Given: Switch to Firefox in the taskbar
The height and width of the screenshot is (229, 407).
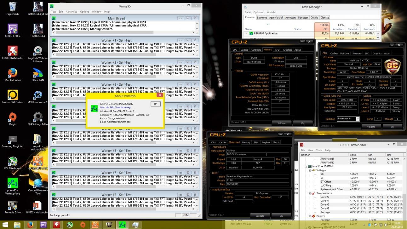Looking at the screenshot, I should coord(30,225).
